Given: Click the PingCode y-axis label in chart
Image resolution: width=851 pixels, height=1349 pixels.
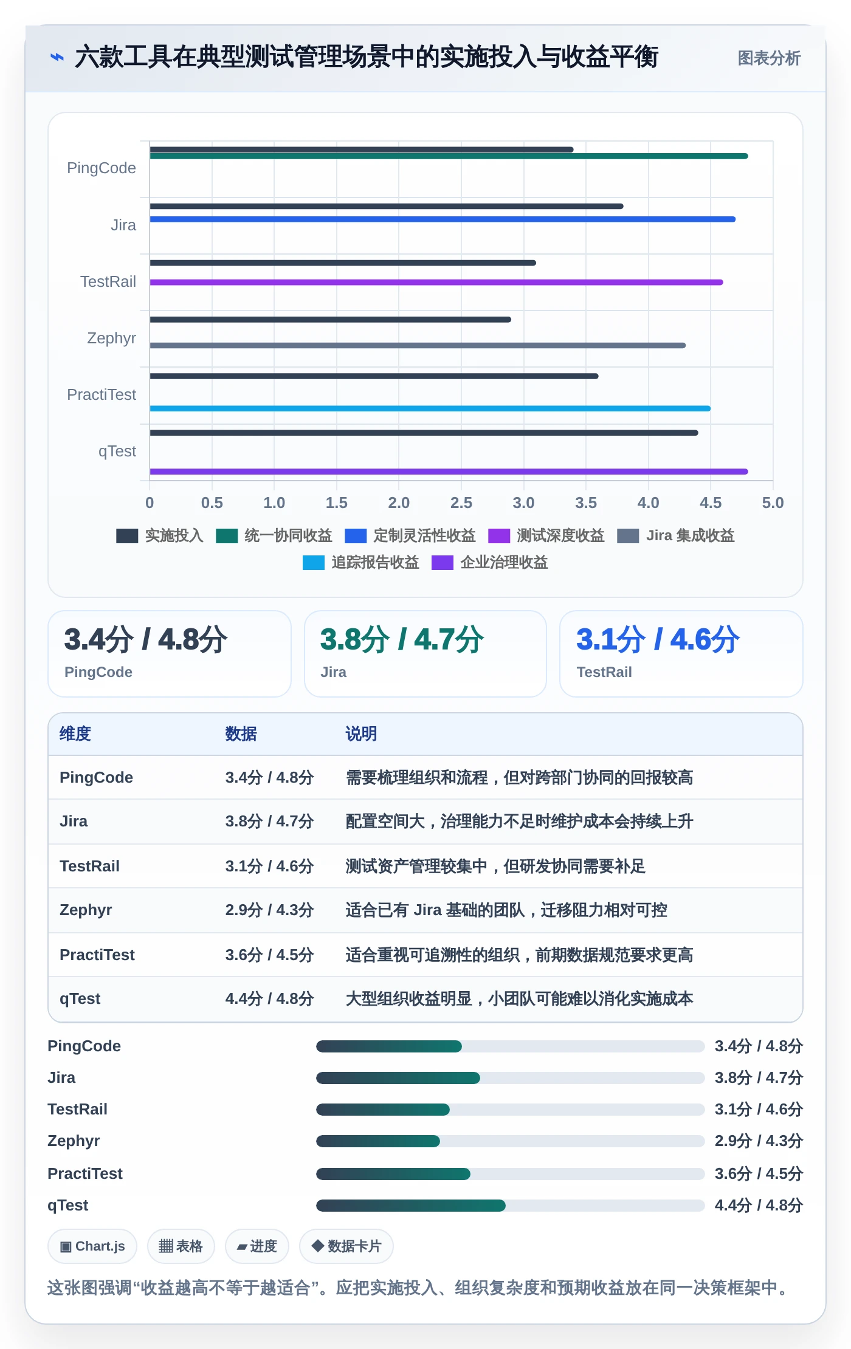Looking at the screenshot, I should pyautogui.click(x=102, y=168).
